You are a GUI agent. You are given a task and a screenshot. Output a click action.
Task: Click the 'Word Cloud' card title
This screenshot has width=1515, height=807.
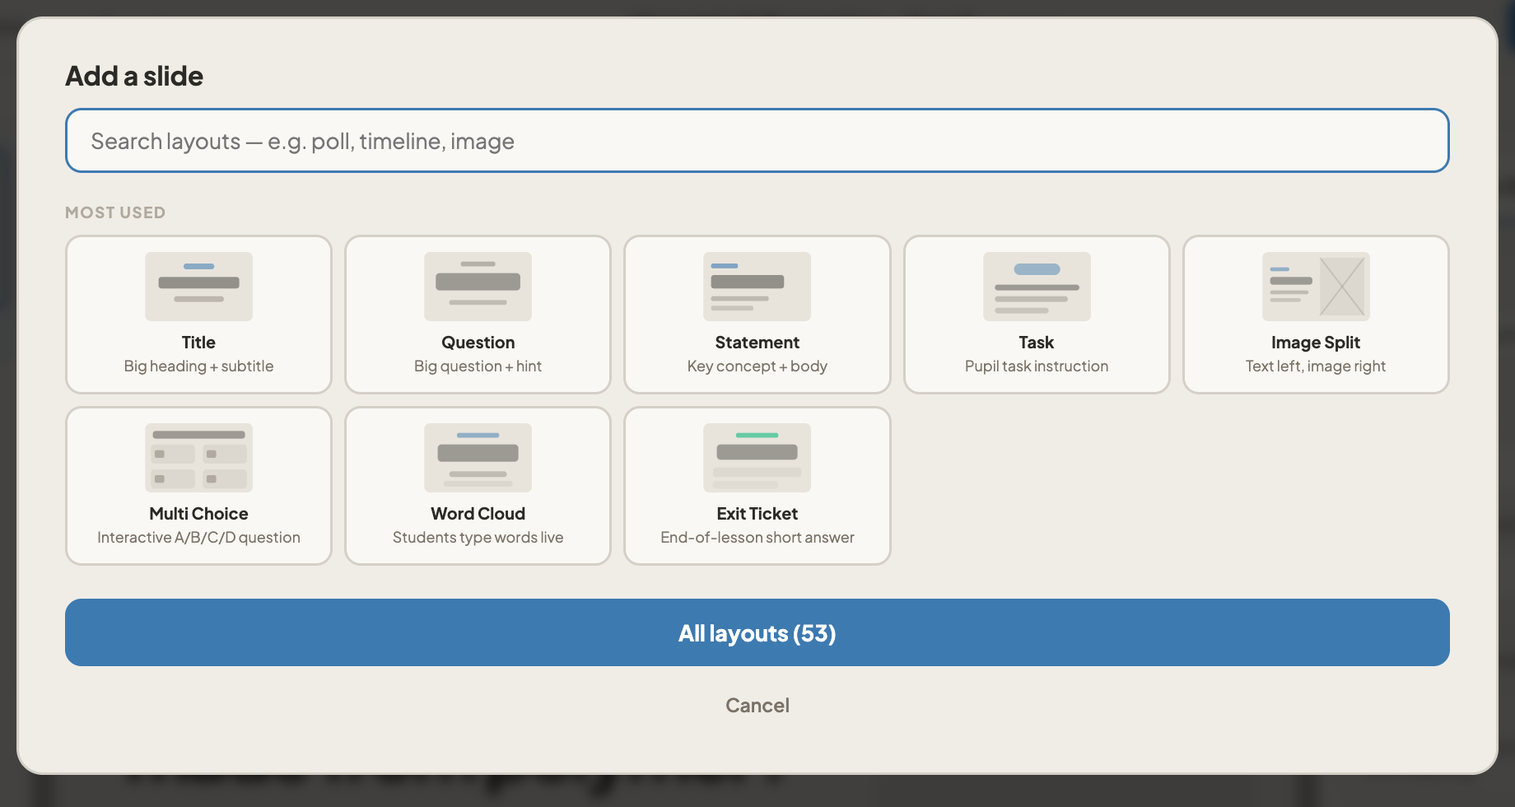click(x=478, y=514)
